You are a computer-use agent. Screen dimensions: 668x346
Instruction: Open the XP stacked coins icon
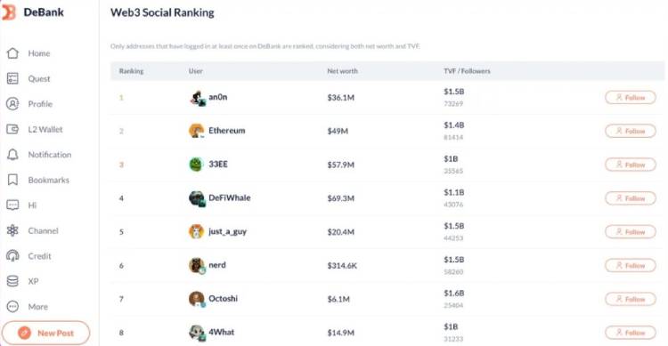pos(12,281)
